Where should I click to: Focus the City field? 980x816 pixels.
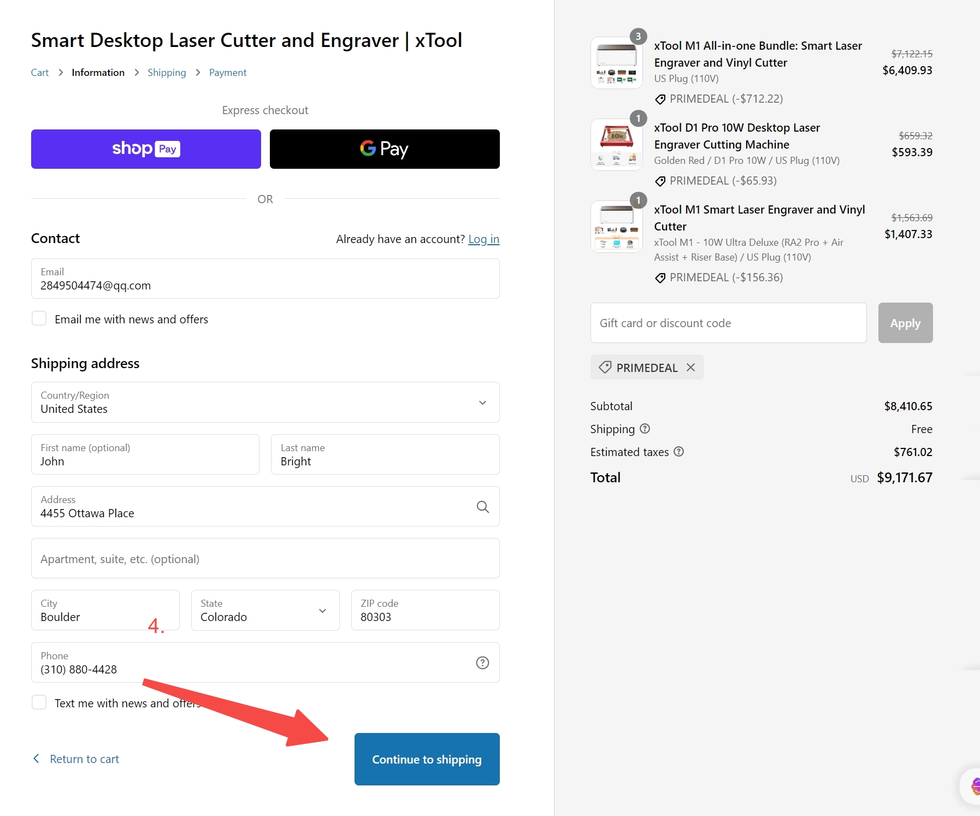(105, 611)
